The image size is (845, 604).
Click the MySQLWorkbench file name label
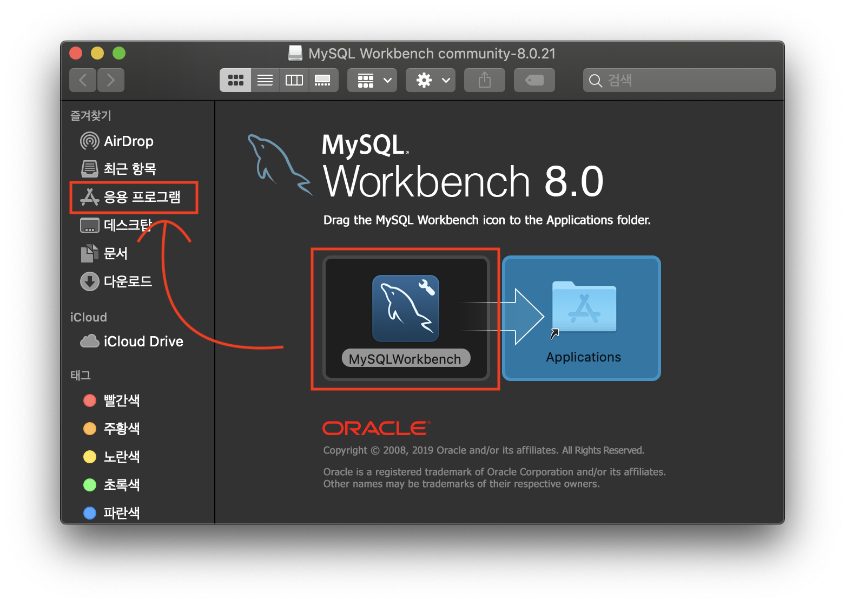tap(405, 359)
